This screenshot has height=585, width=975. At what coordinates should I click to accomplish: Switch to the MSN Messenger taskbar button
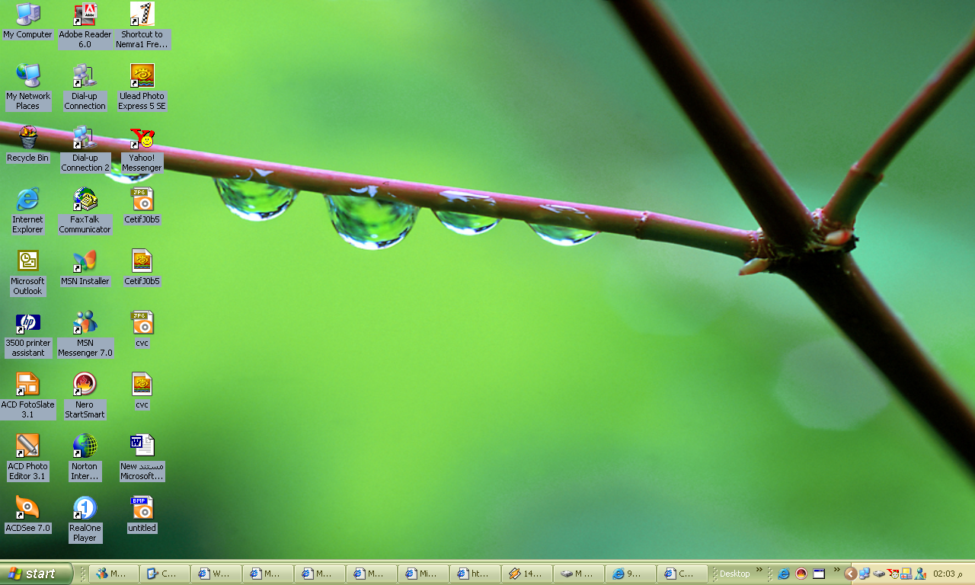point(114,574)
